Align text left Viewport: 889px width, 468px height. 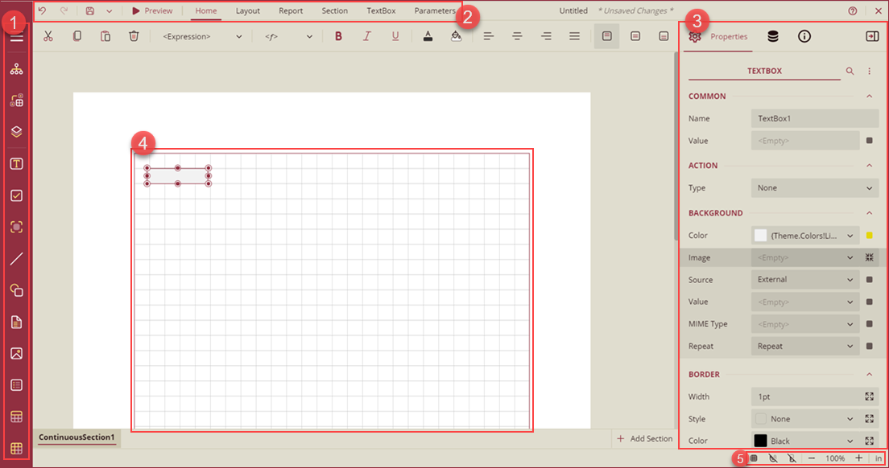[x=488, y=36]
